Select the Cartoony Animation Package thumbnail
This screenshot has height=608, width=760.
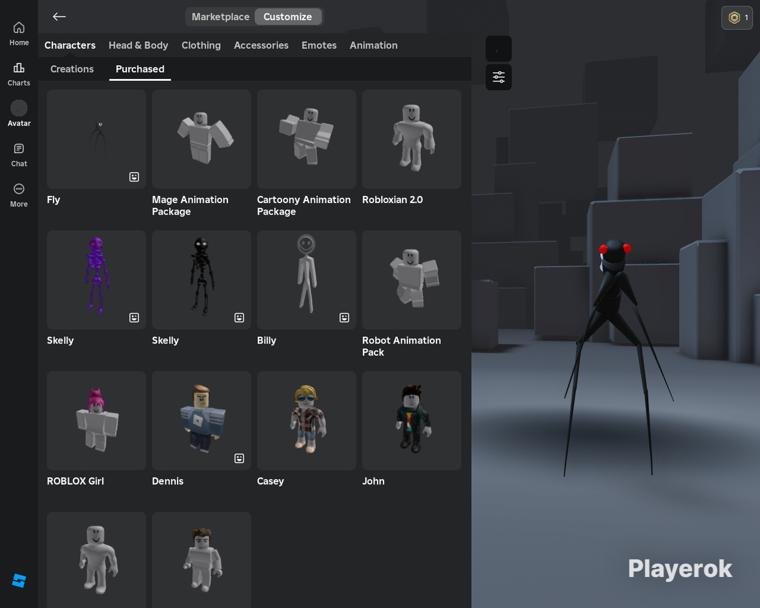(x=306, y=139)
